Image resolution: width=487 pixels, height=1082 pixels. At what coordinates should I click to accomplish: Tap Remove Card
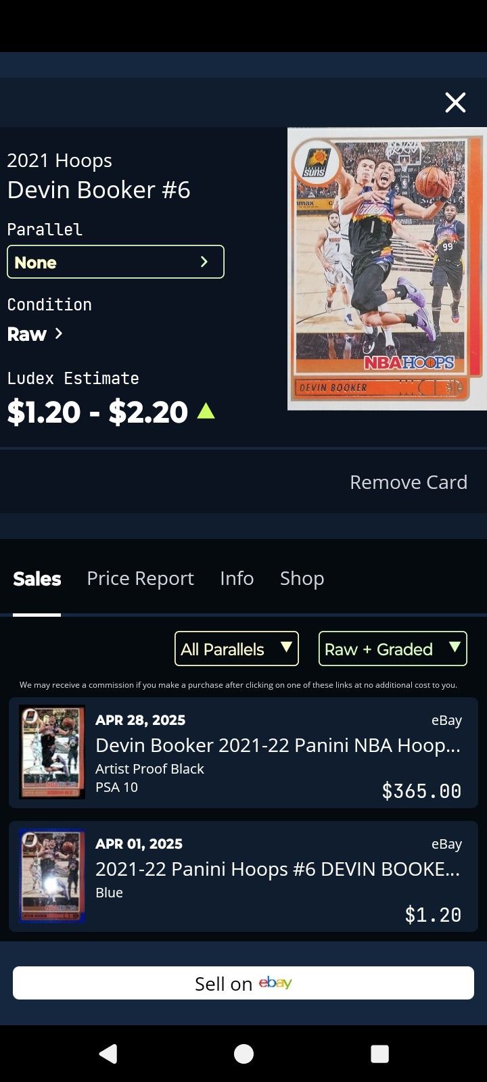tap(409, 482)
